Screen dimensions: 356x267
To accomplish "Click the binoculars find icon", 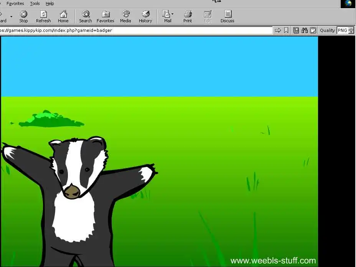I will tap(305, 30).
